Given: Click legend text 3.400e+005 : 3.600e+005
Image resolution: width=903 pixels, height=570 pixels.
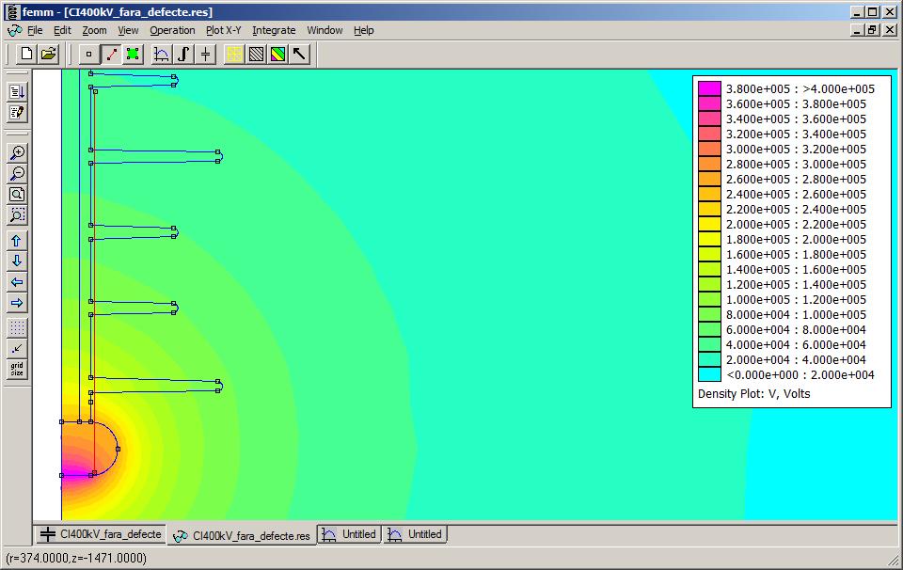Looking at the screenshot, I should (796, 119).
